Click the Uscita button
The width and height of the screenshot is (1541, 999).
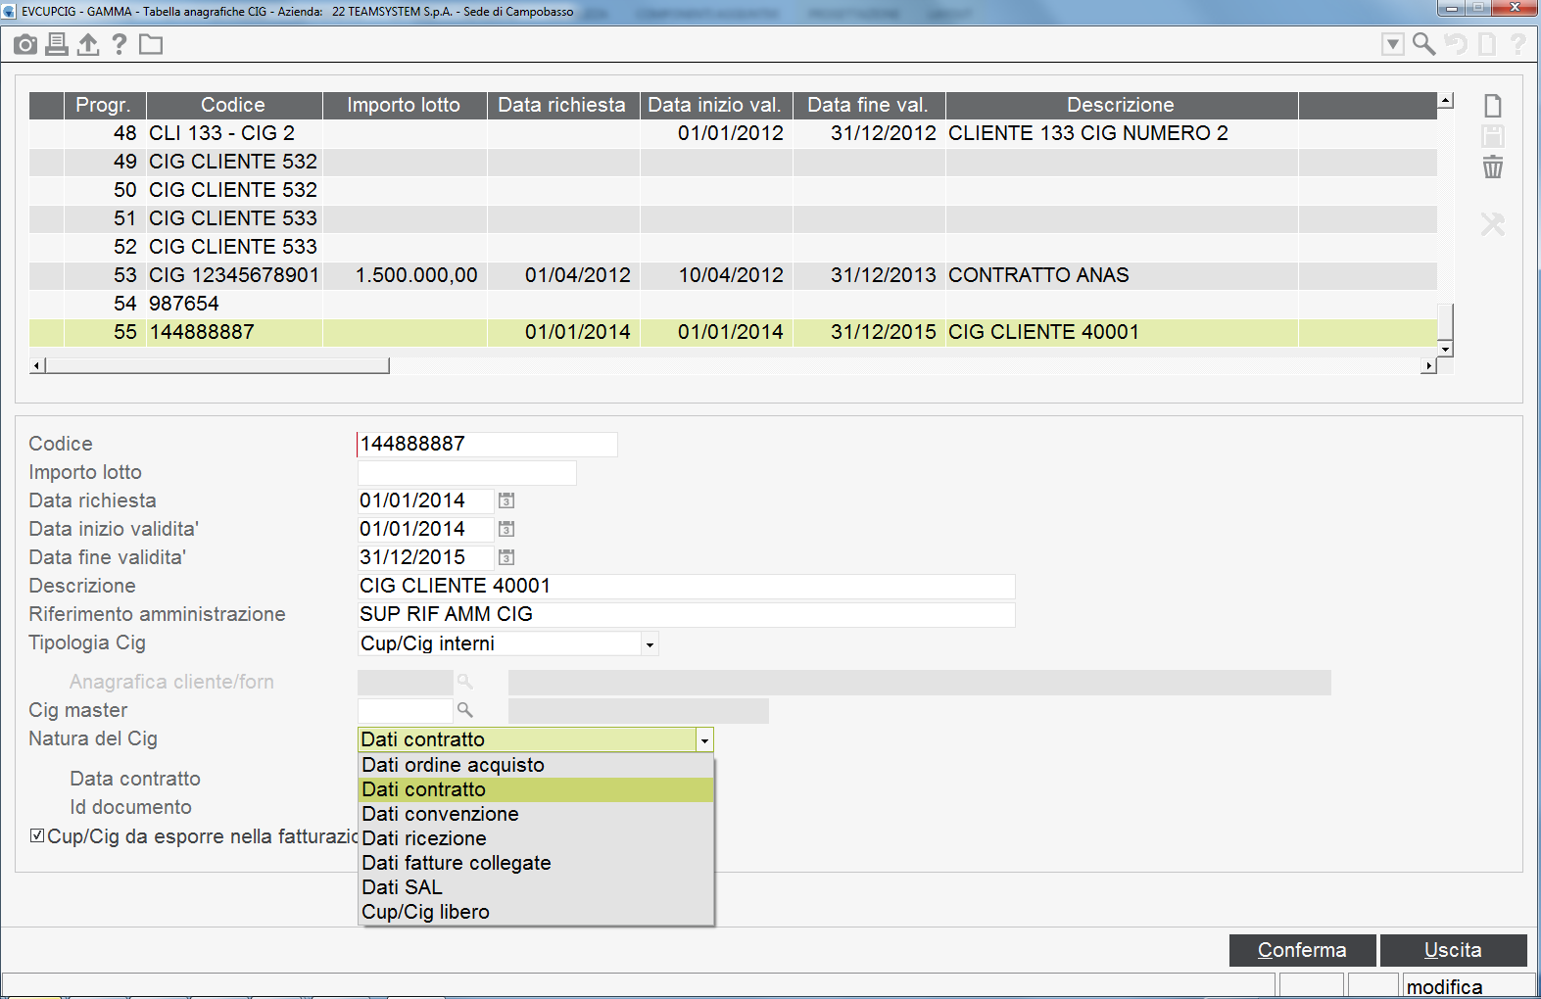(1453, 950)
